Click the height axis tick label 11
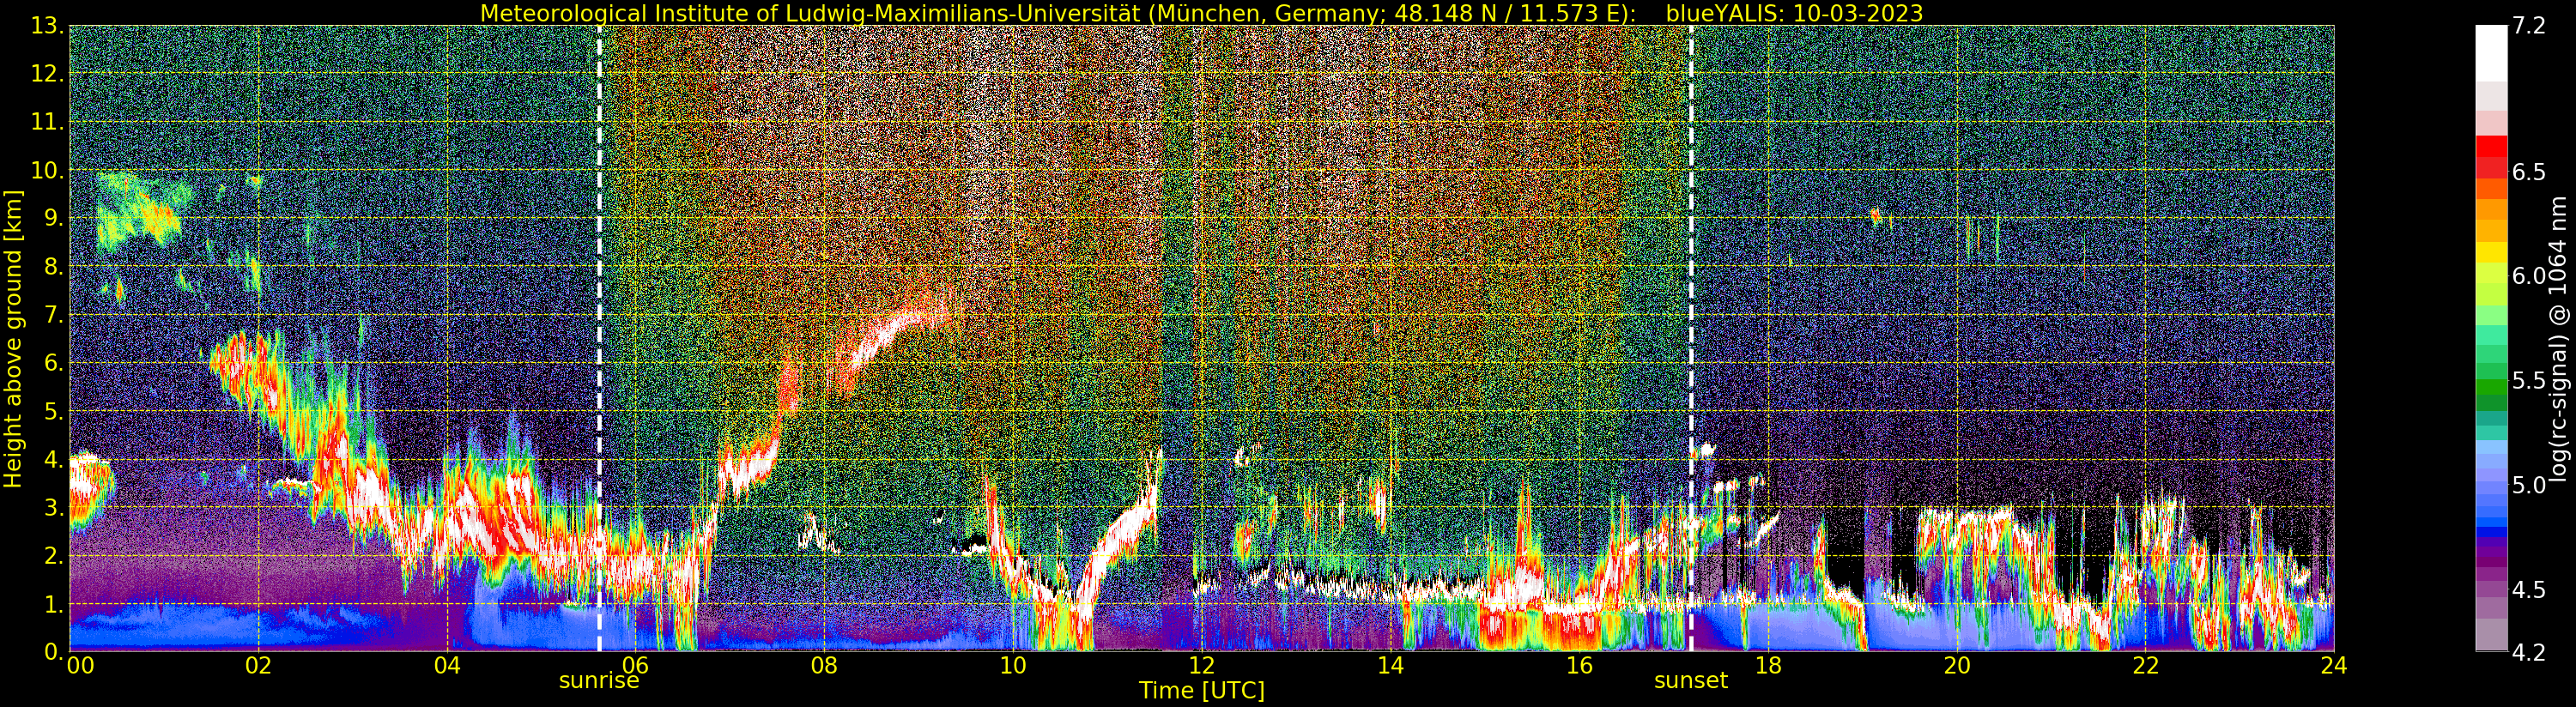Image resolution: width=2576 pixels, height=707 pixels. pyautogui.click(x=47, y=122)
